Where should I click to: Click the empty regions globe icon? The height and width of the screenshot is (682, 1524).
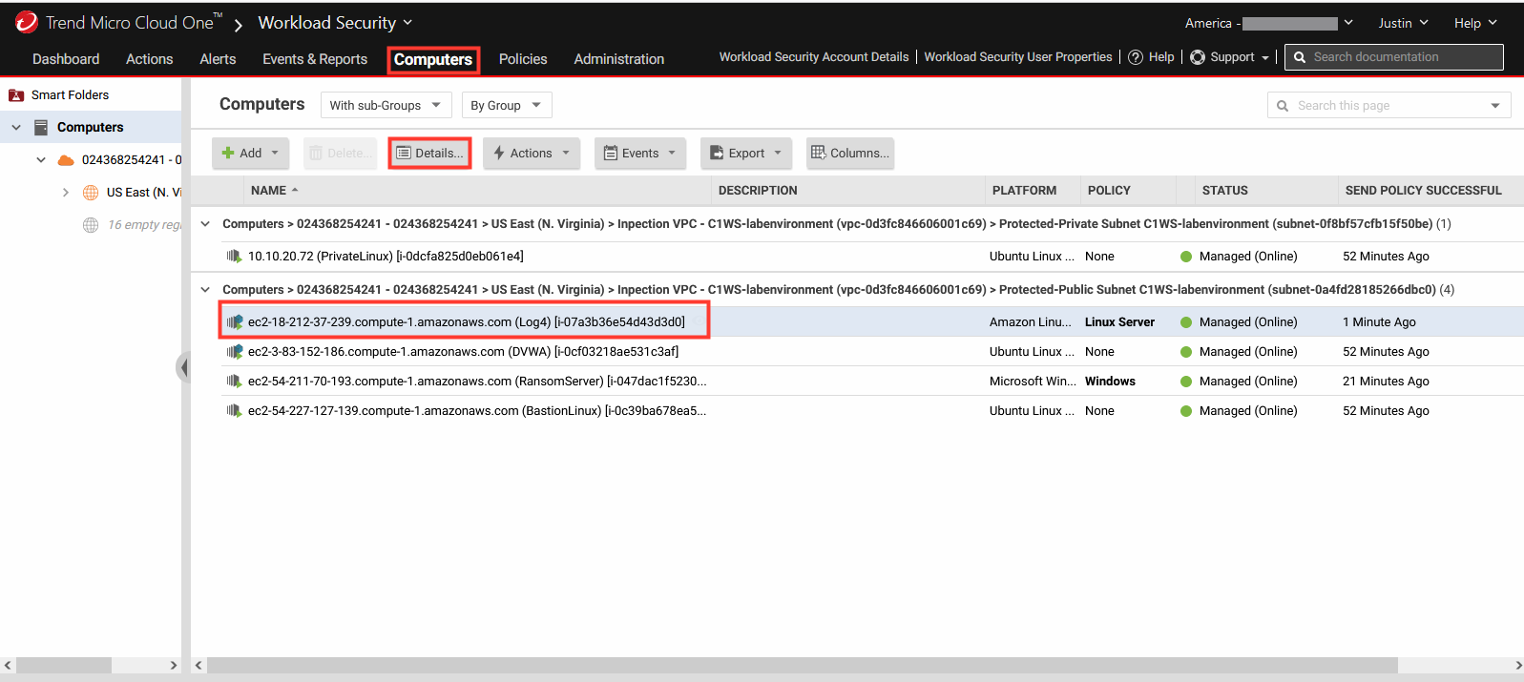coord(91,225)
